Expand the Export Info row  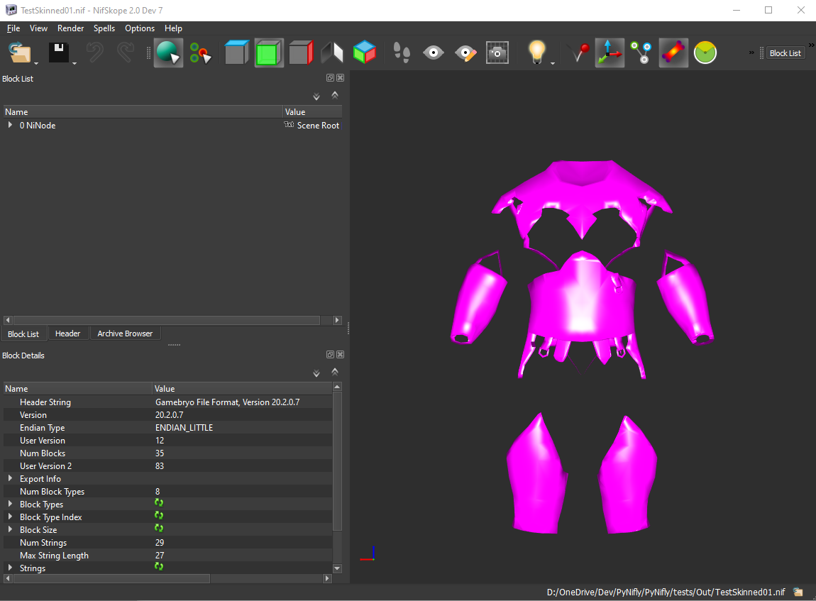[10, 478]
